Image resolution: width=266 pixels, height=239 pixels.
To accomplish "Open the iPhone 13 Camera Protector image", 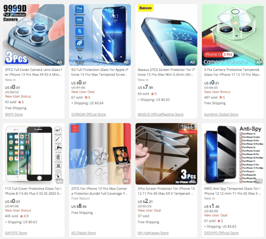I will tap(233, 35).
